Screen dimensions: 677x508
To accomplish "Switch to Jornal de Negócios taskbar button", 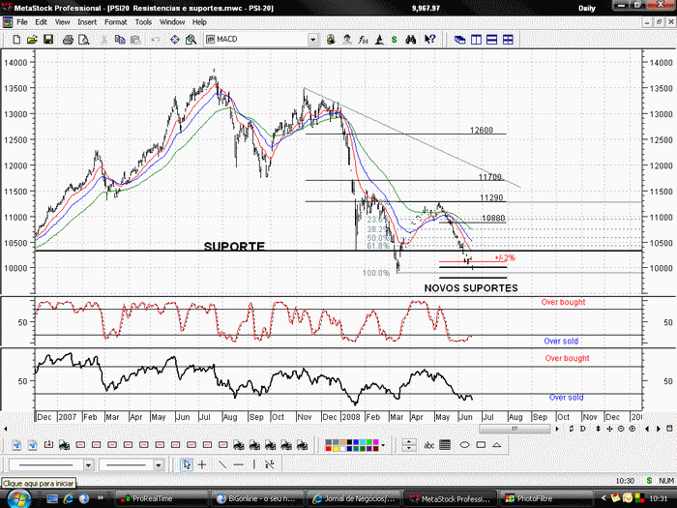I will pyautogui.click(x=352, y=498).
